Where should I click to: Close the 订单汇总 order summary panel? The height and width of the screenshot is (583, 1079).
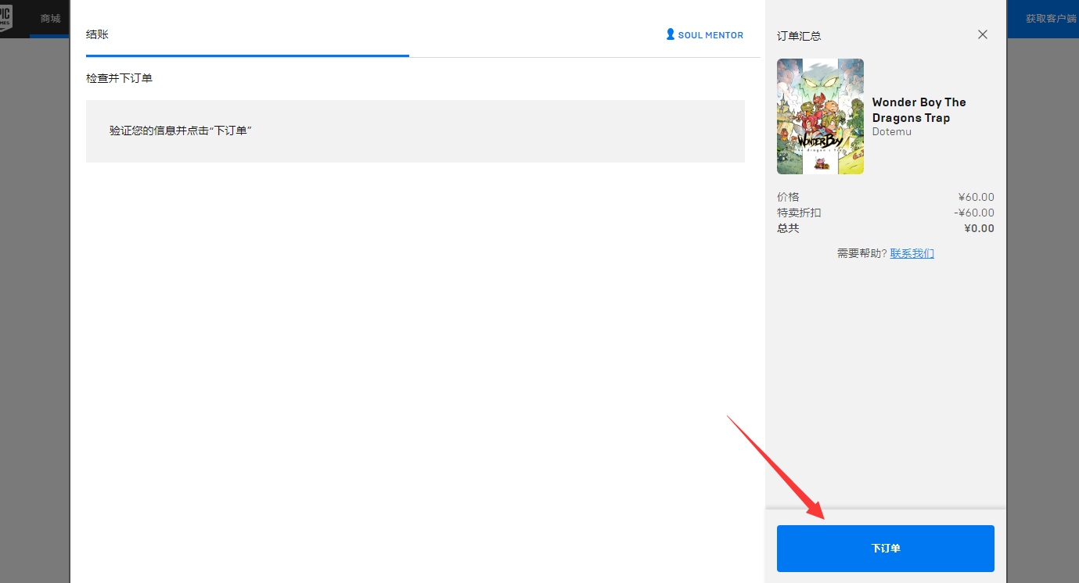point(983,34)
